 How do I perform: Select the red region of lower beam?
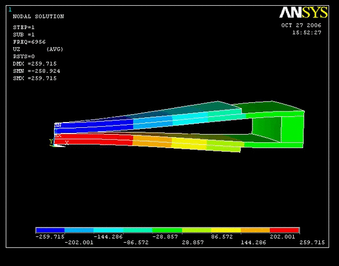coord(93,139)
